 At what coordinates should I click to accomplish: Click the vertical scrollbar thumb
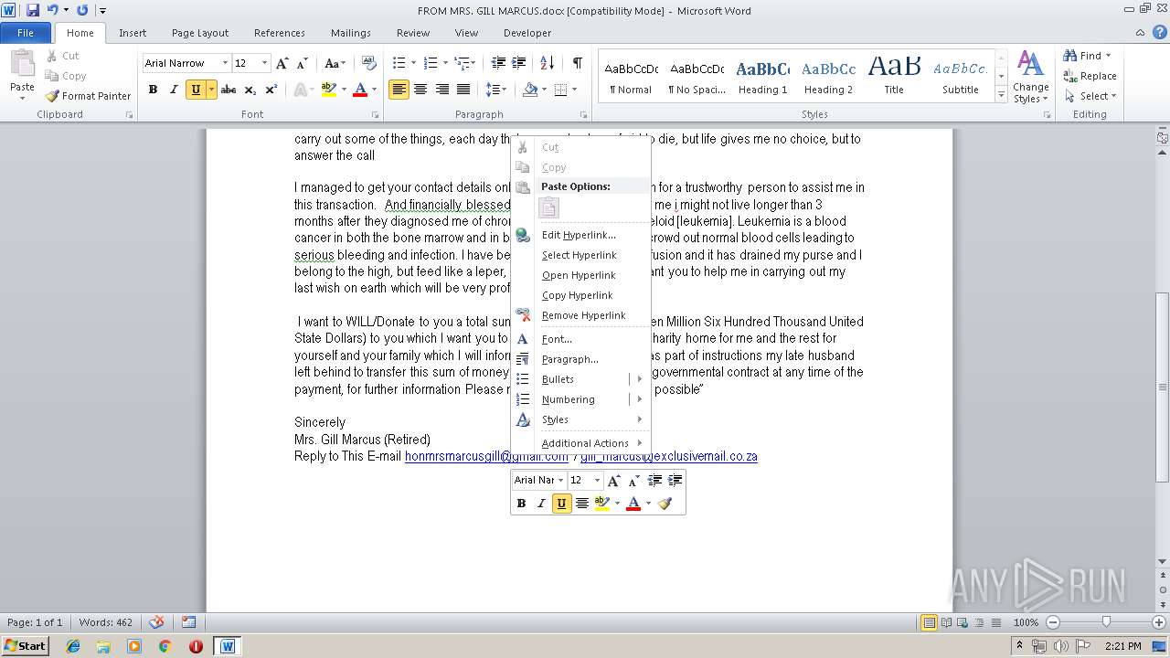click(1162, 386)
